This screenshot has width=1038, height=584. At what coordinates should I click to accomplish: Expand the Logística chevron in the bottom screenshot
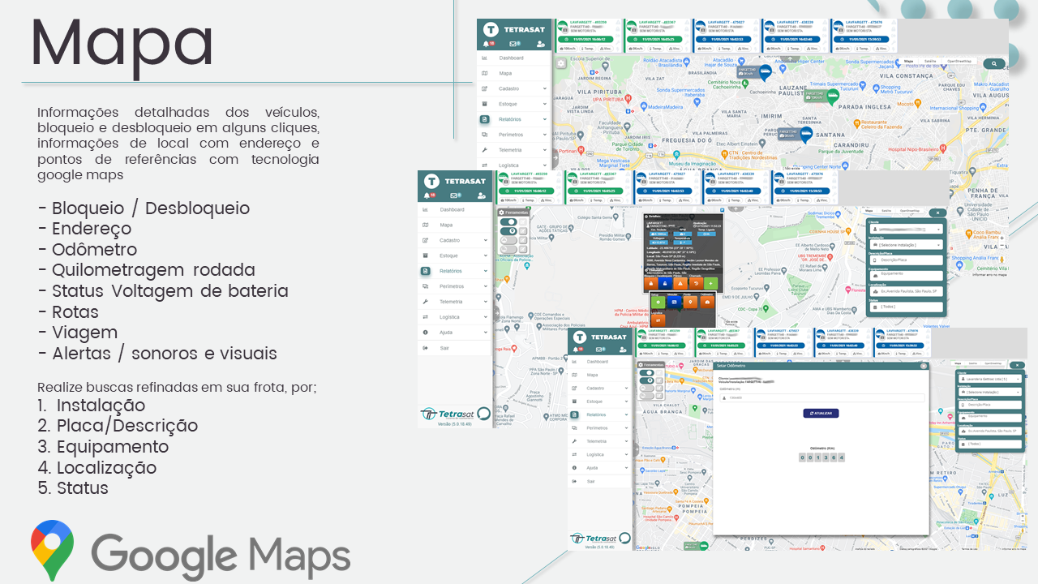tap(627, 455)
